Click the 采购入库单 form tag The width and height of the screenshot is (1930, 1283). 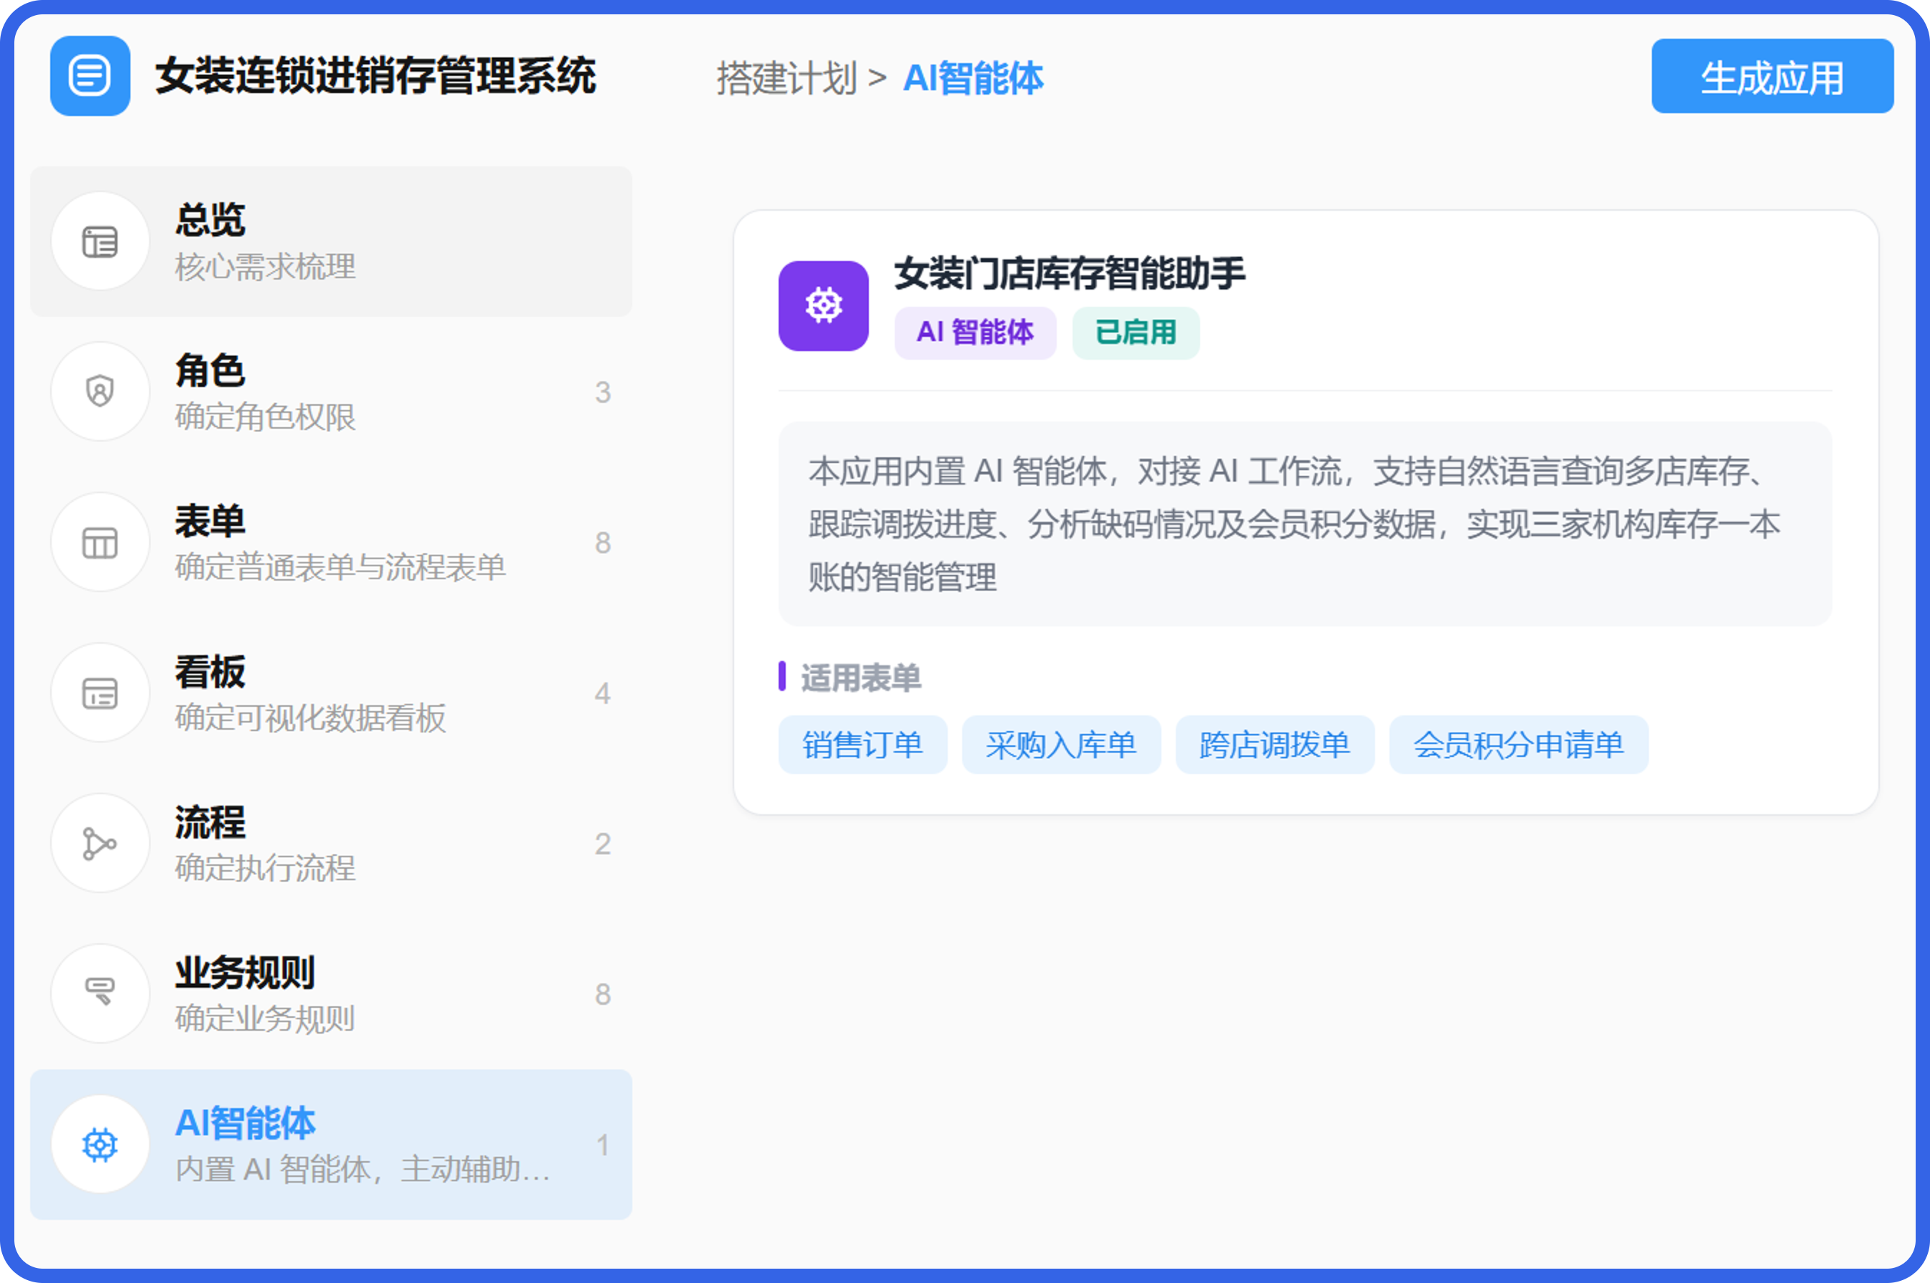click(1061, 745)
